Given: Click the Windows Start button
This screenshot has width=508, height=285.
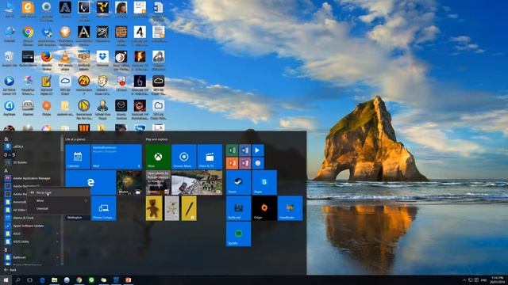Looking at the screenshot, I should click(6, 280).
